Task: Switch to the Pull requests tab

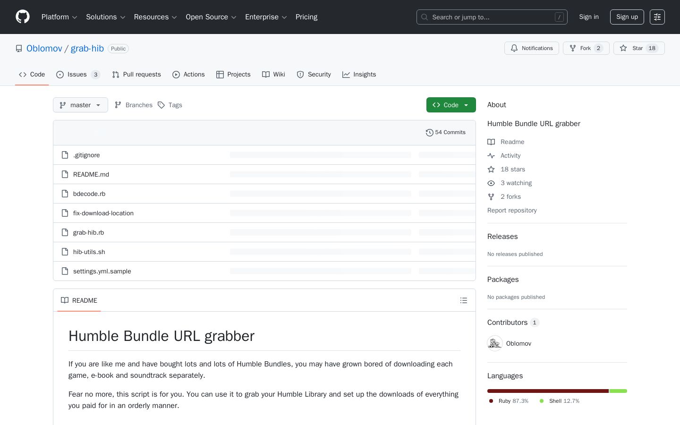Action: pos(136,75)
